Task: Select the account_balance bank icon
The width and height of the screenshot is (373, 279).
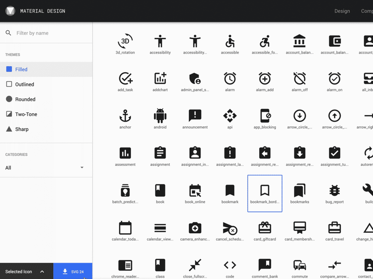Action: 300,41
